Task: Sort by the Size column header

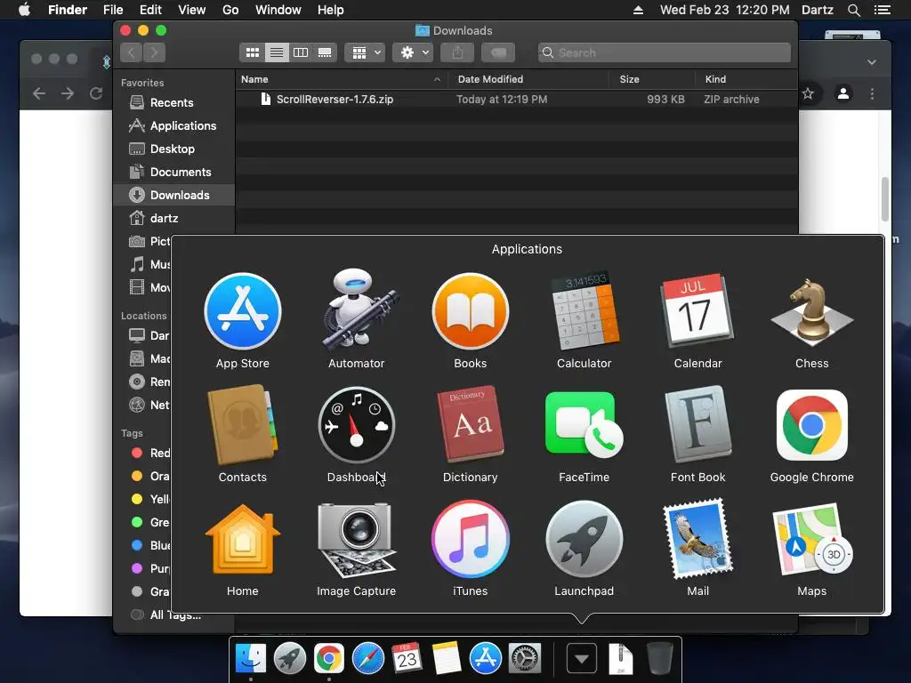Action: (x=652, y=79)
